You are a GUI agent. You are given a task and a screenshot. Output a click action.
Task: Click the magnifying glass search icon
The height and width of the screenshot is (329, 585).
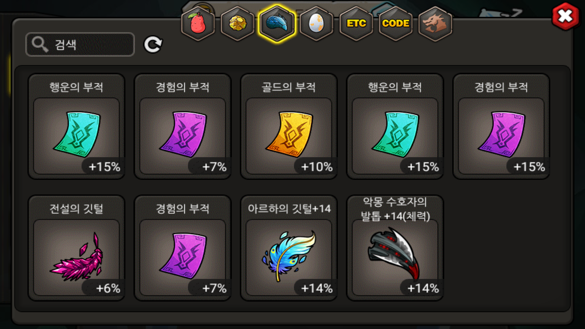[39, 44]
